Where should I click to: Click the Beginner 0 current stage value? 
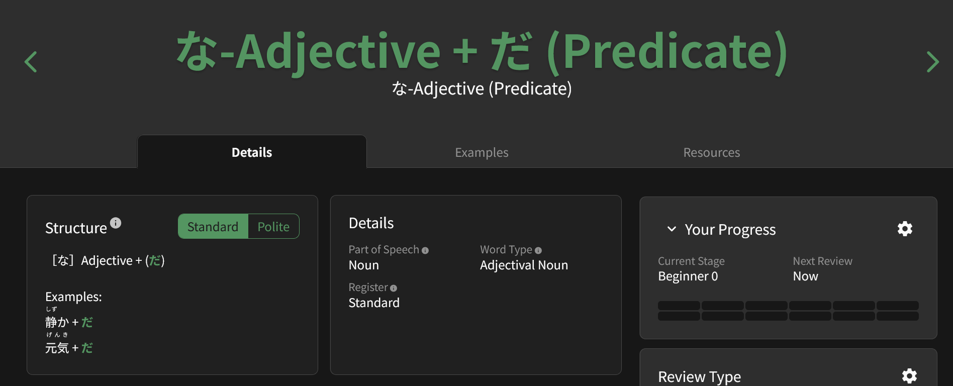pyautogui.click(x=688, y=276)
